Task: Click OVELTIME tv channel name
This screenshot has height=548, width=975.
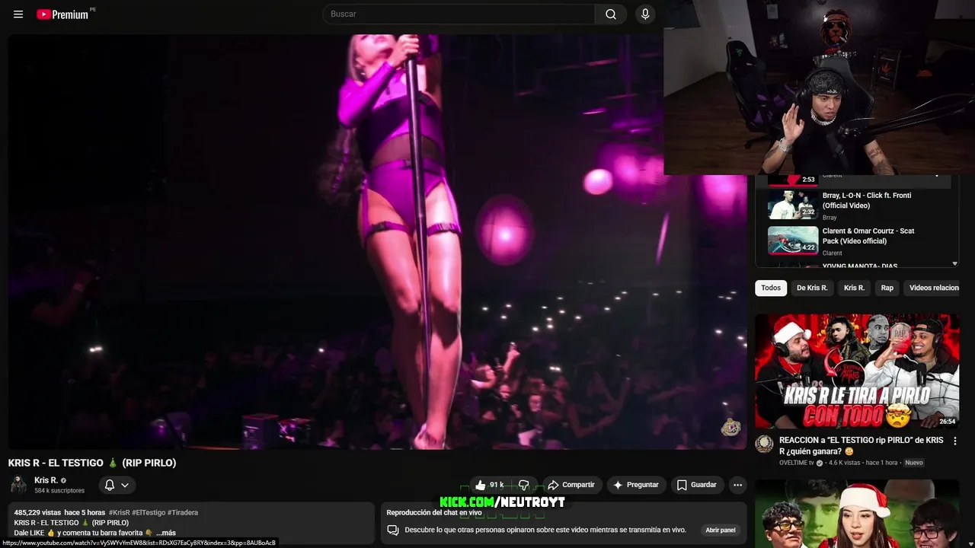Action: point(797,463)
